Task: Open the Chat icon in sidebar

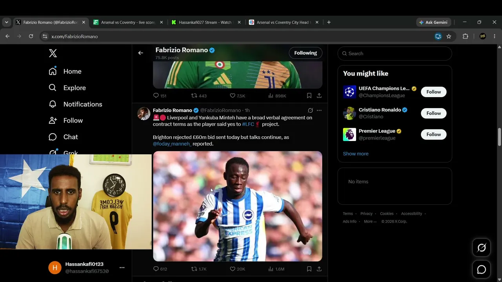Action: pyautogui.click(x=53, y=137)
